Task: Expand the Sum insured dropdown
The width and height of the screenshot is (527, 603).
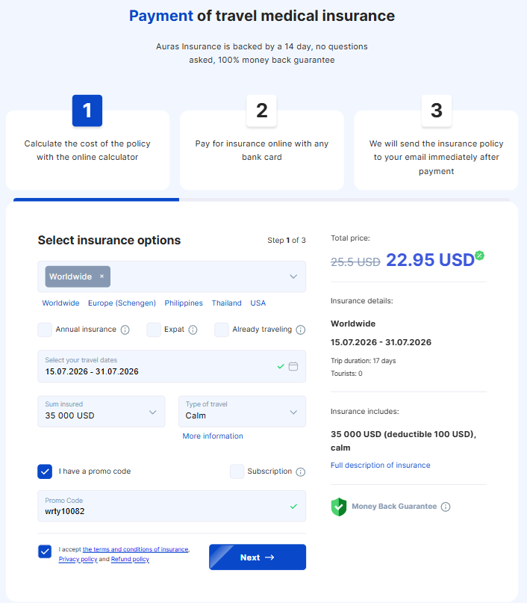Action: [x=101, y=411]
